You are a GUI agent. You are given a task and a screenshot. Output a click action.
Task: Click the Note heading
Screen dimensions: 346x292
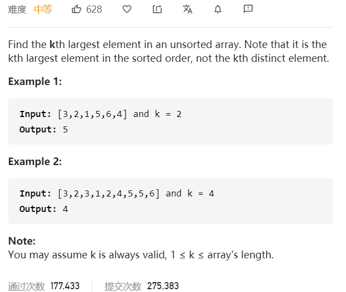click(22, 241)
